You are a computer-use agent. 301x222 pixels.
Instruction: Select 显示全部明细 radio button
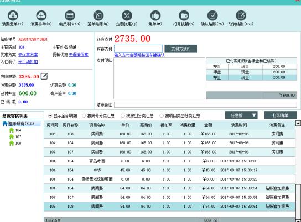pyautogui.click(x=50, y=115)
